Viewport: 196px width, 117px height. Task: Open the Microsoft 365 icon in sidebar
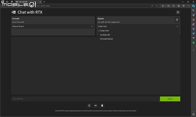[193, 29]
